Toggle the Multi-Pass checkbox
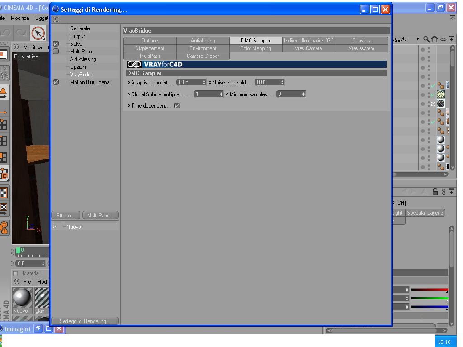 pyautogui.click(x=56, y=52)
